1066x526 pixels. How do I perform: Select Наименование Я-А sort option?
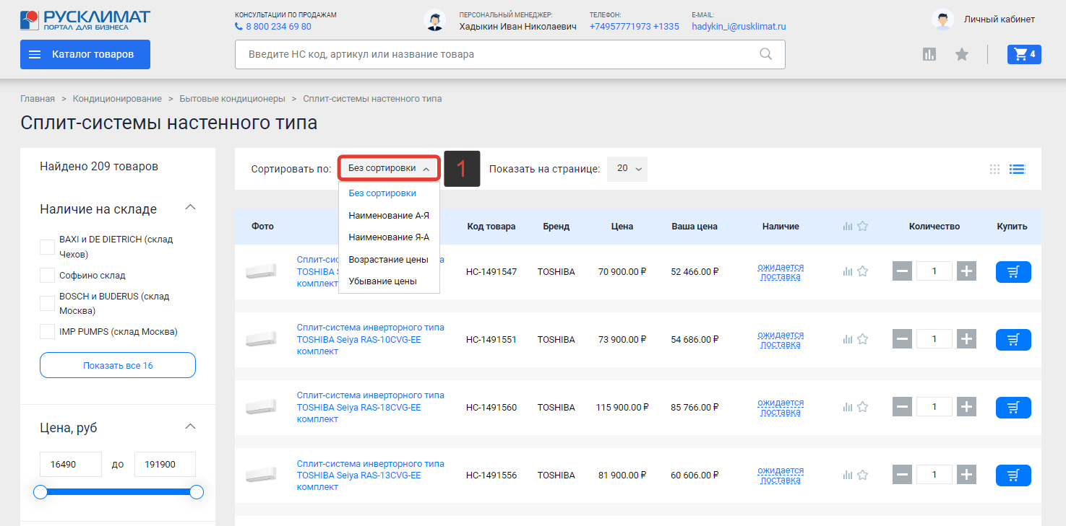coord(389,237)
